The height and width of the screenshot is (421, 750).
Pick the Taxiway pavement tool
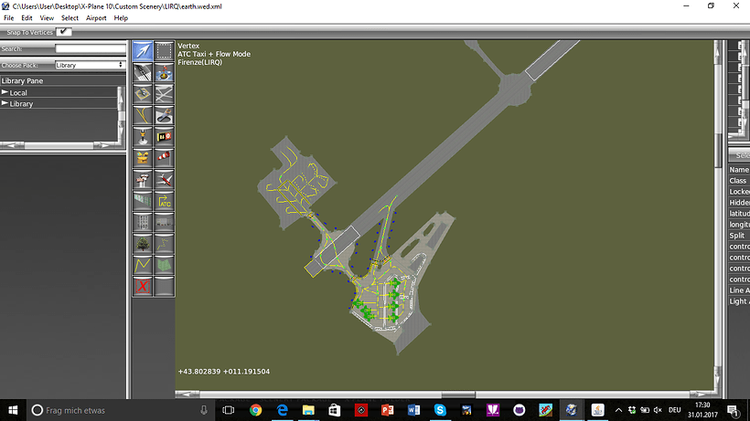coord(164,94)
